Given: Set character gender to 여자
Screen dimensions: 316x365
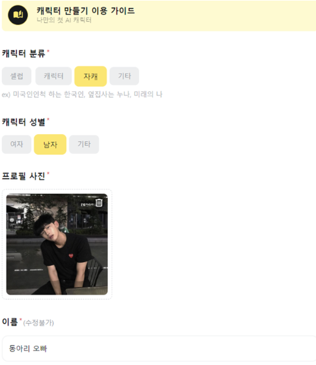Looking at the screenshot, I should [x=16, y=144].
